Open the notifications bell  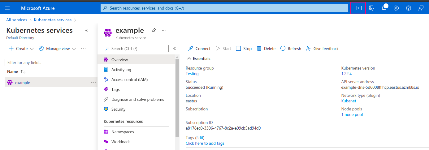click(384, 8)
